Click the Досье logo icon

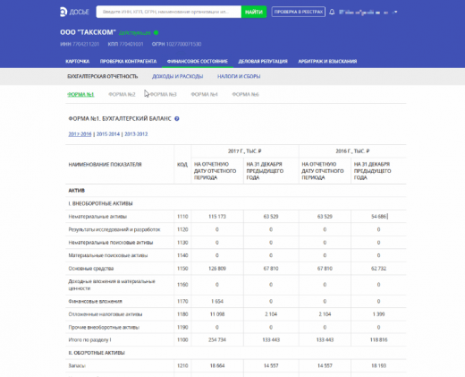point(63,12)
